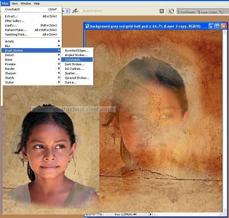This screenshot has width=229, height=218.
Task: Click the small status bar icon beside zoom field
Action: 101,215
